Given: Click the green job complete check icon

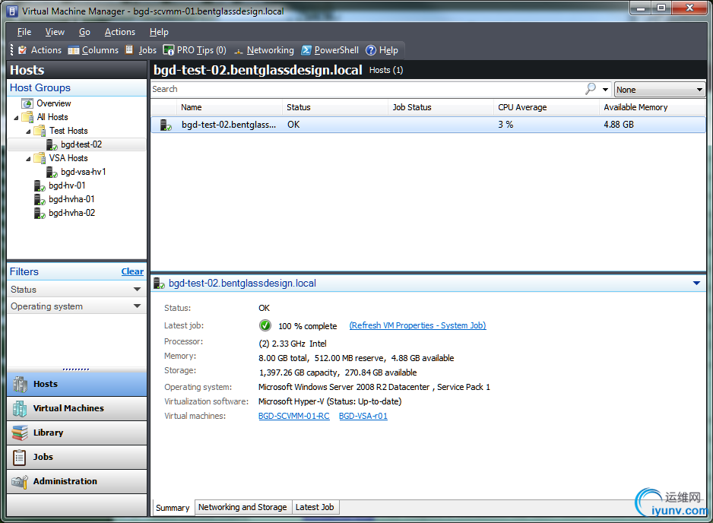Looking at the screenshot, I should pos(265,325).
